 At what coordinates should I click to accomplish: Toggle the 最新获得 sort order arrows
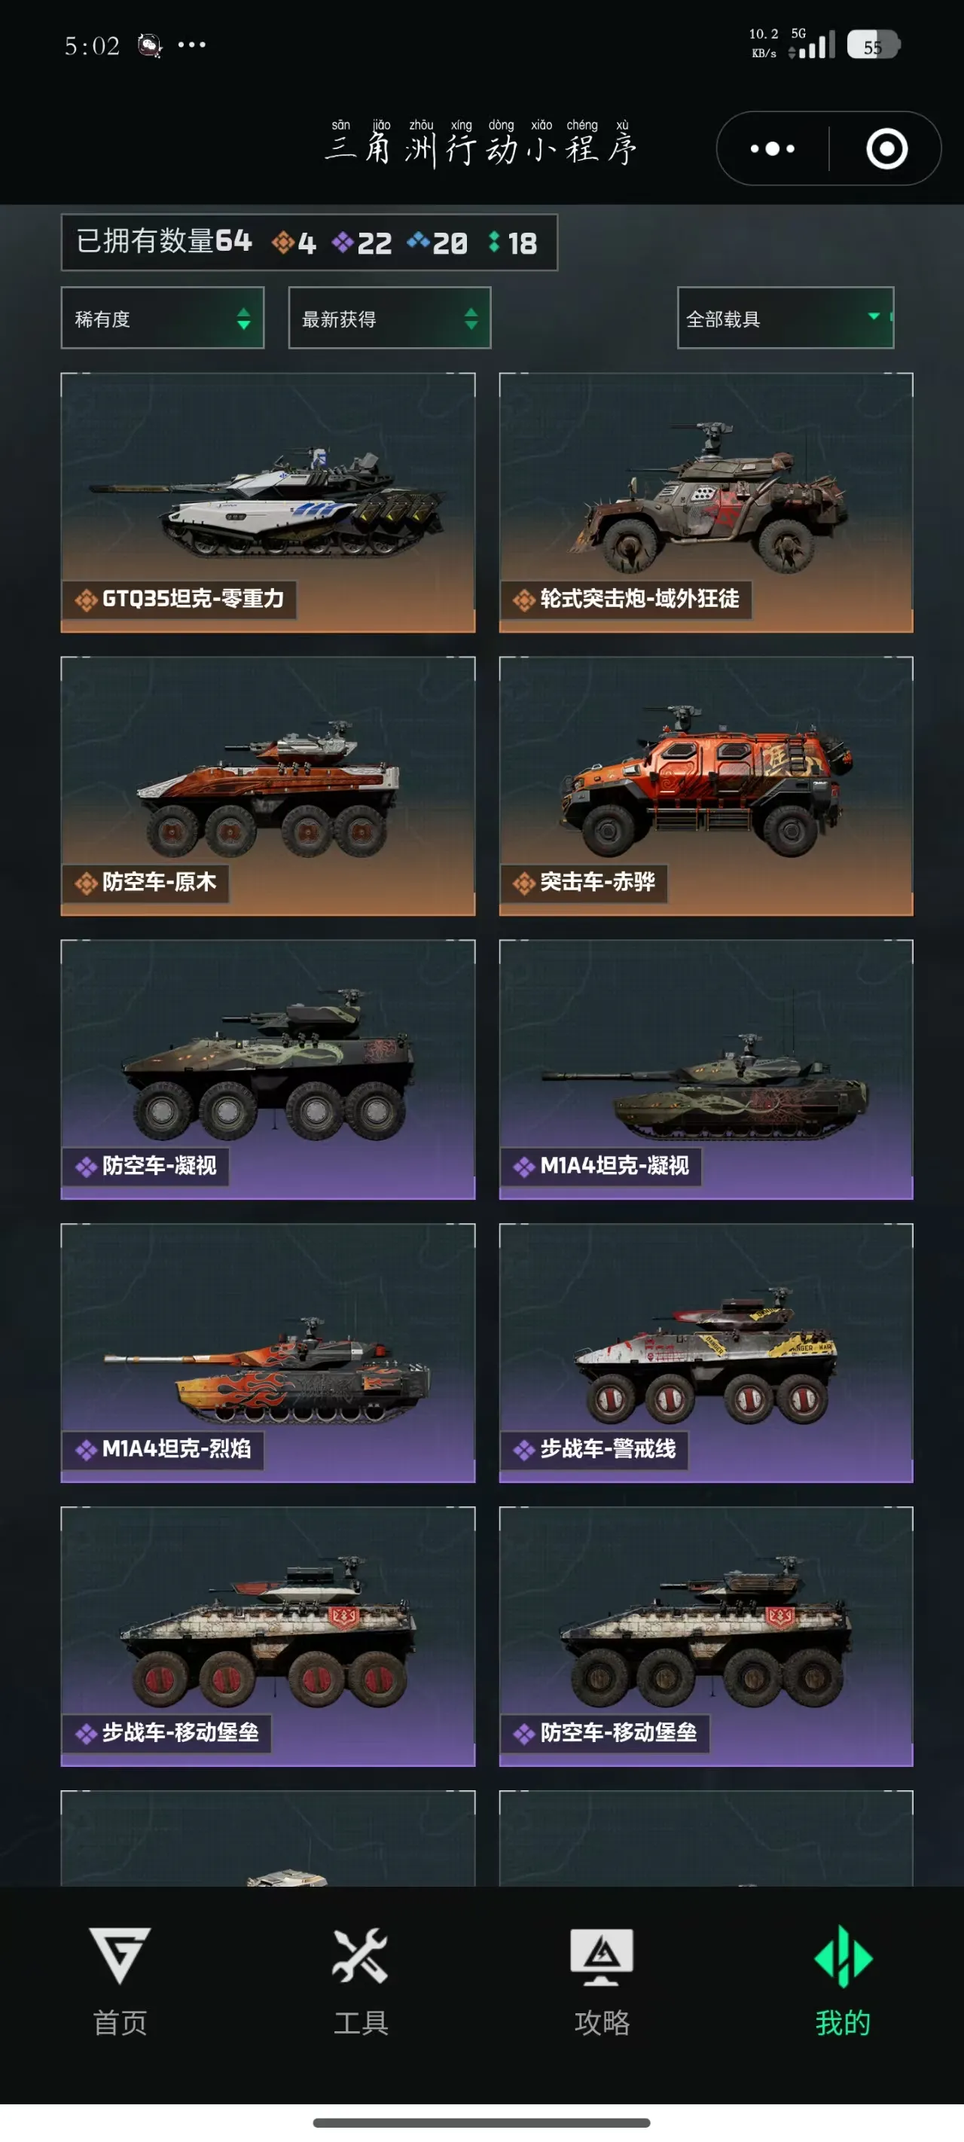471,319
